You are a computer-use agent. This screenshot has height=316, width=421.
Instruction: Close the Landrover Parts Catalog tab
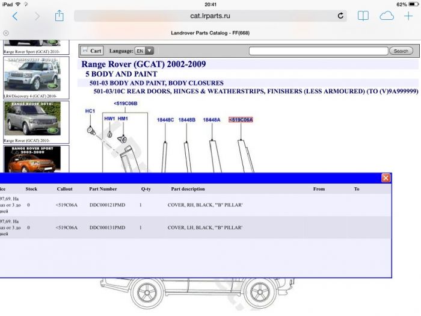(x=6, y=33)
